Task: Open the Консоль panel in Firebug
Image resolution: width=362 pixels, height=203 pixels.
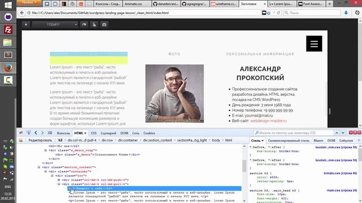Action: click(x=63, y=133)
